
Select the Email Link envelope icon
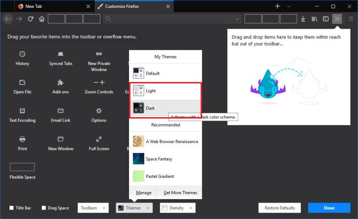[x=61, y=111]
